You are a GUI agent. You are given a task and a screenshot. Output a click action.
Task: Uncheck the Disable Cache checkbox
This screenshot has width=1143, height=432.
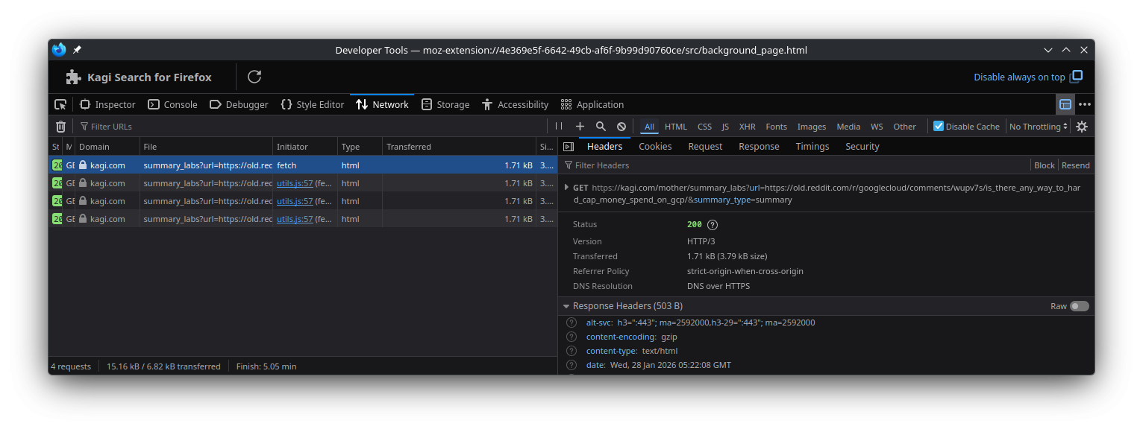pyautogui.click(x=939, y=127)
